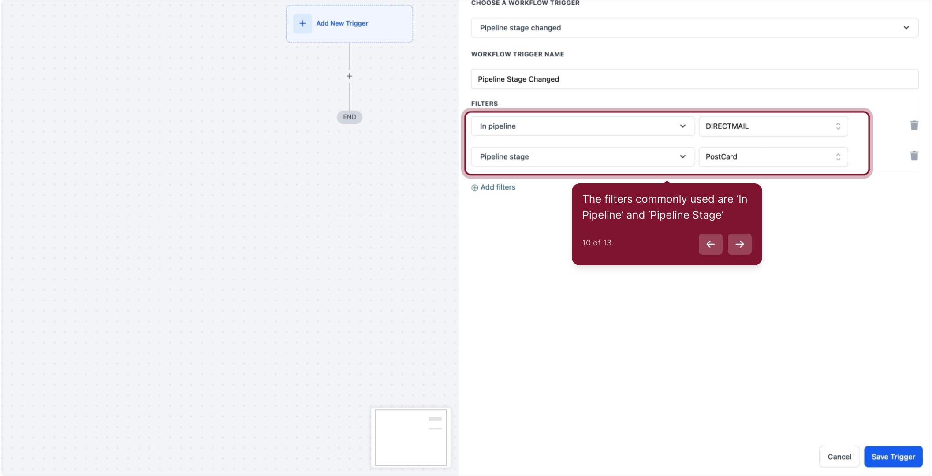Click the Add filters link

[x=498, y=187]
